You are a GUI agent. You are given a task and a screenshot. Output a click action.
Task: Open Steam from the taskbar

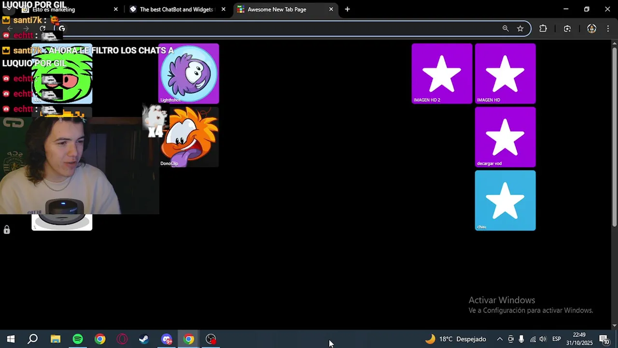coord(144,339)
